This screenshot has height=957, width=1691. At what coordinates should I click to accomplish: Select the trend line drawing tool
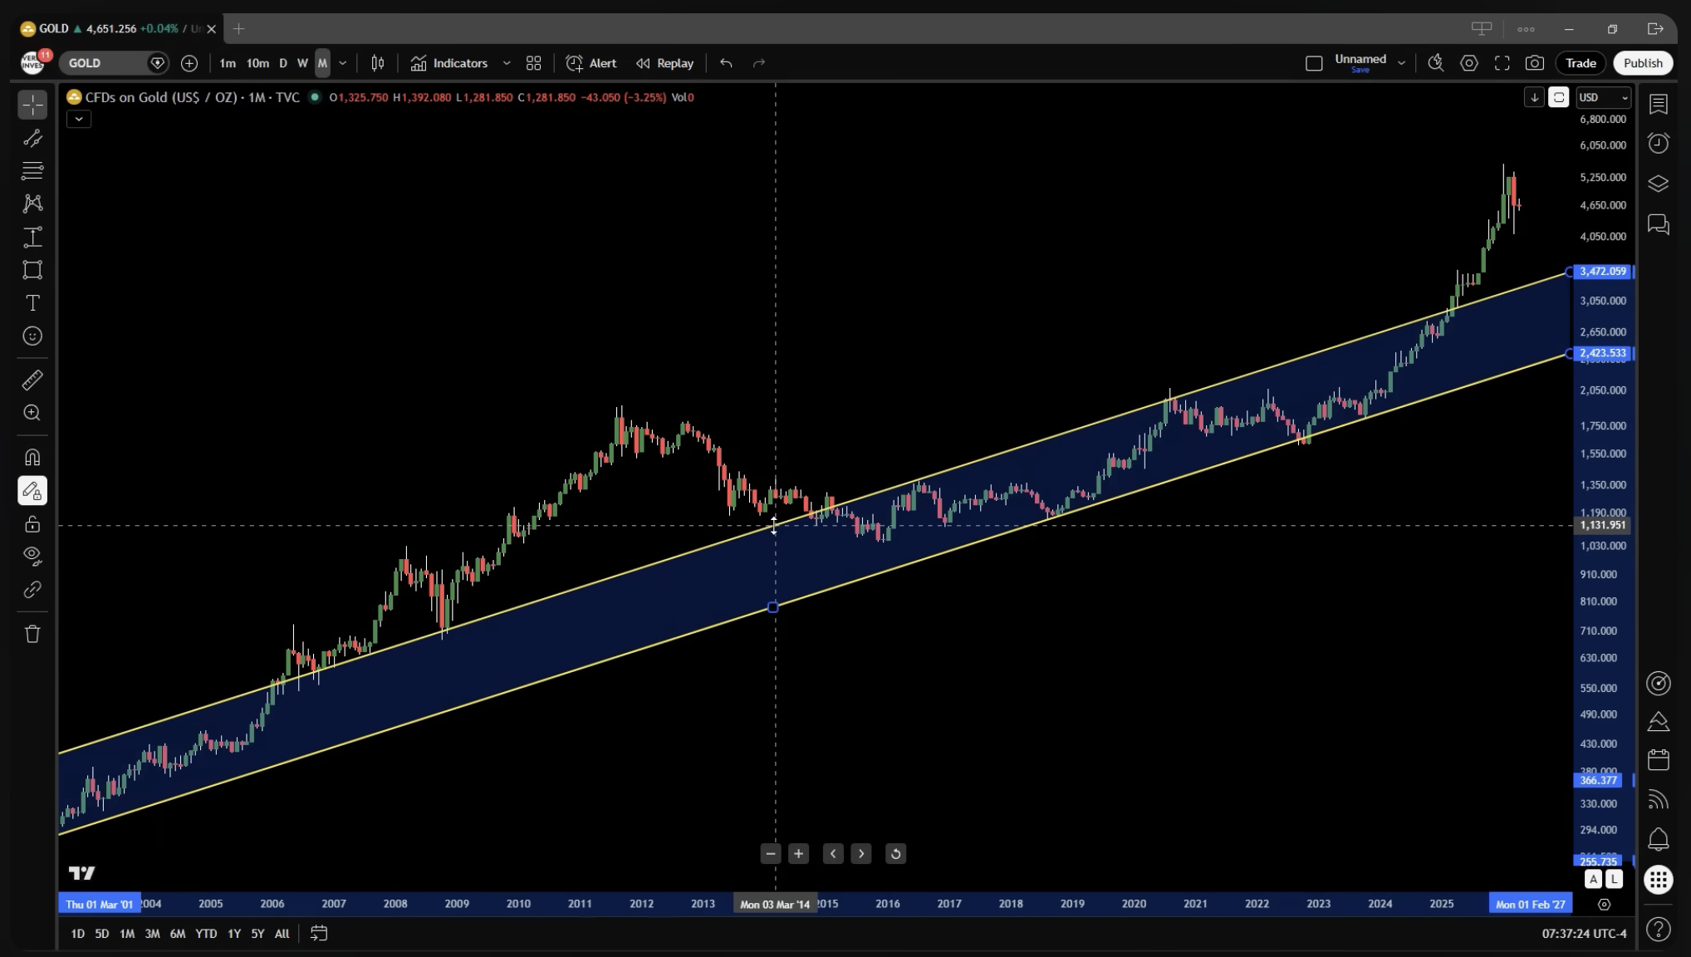(x=32, y=138)
